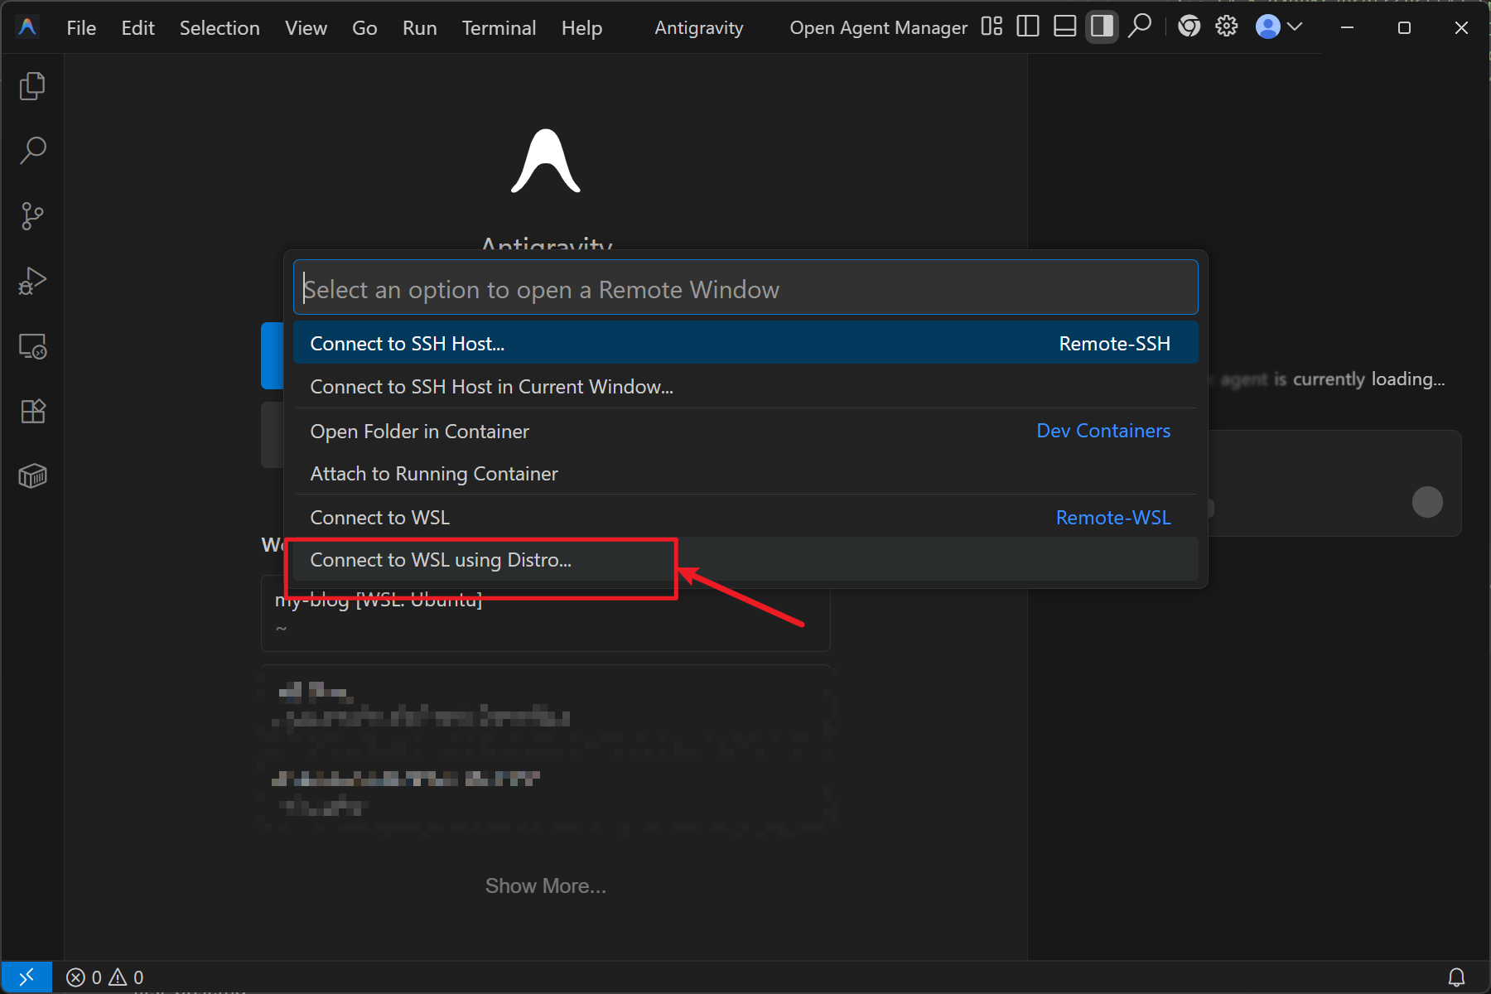
Task: Click the Remote Window search input field
Action: click(745, 289)
